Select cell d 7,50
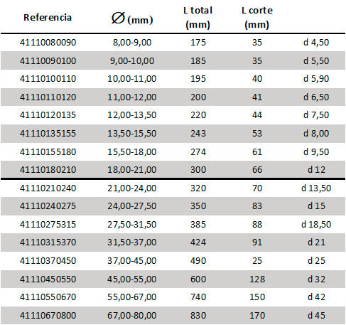This screenshot has width=346, height=325. pyautogui.click(x=316, y=115)
